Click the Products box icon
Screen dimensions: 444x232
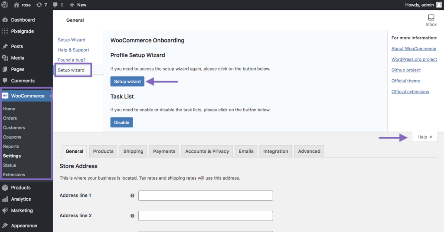click(5, 188)
